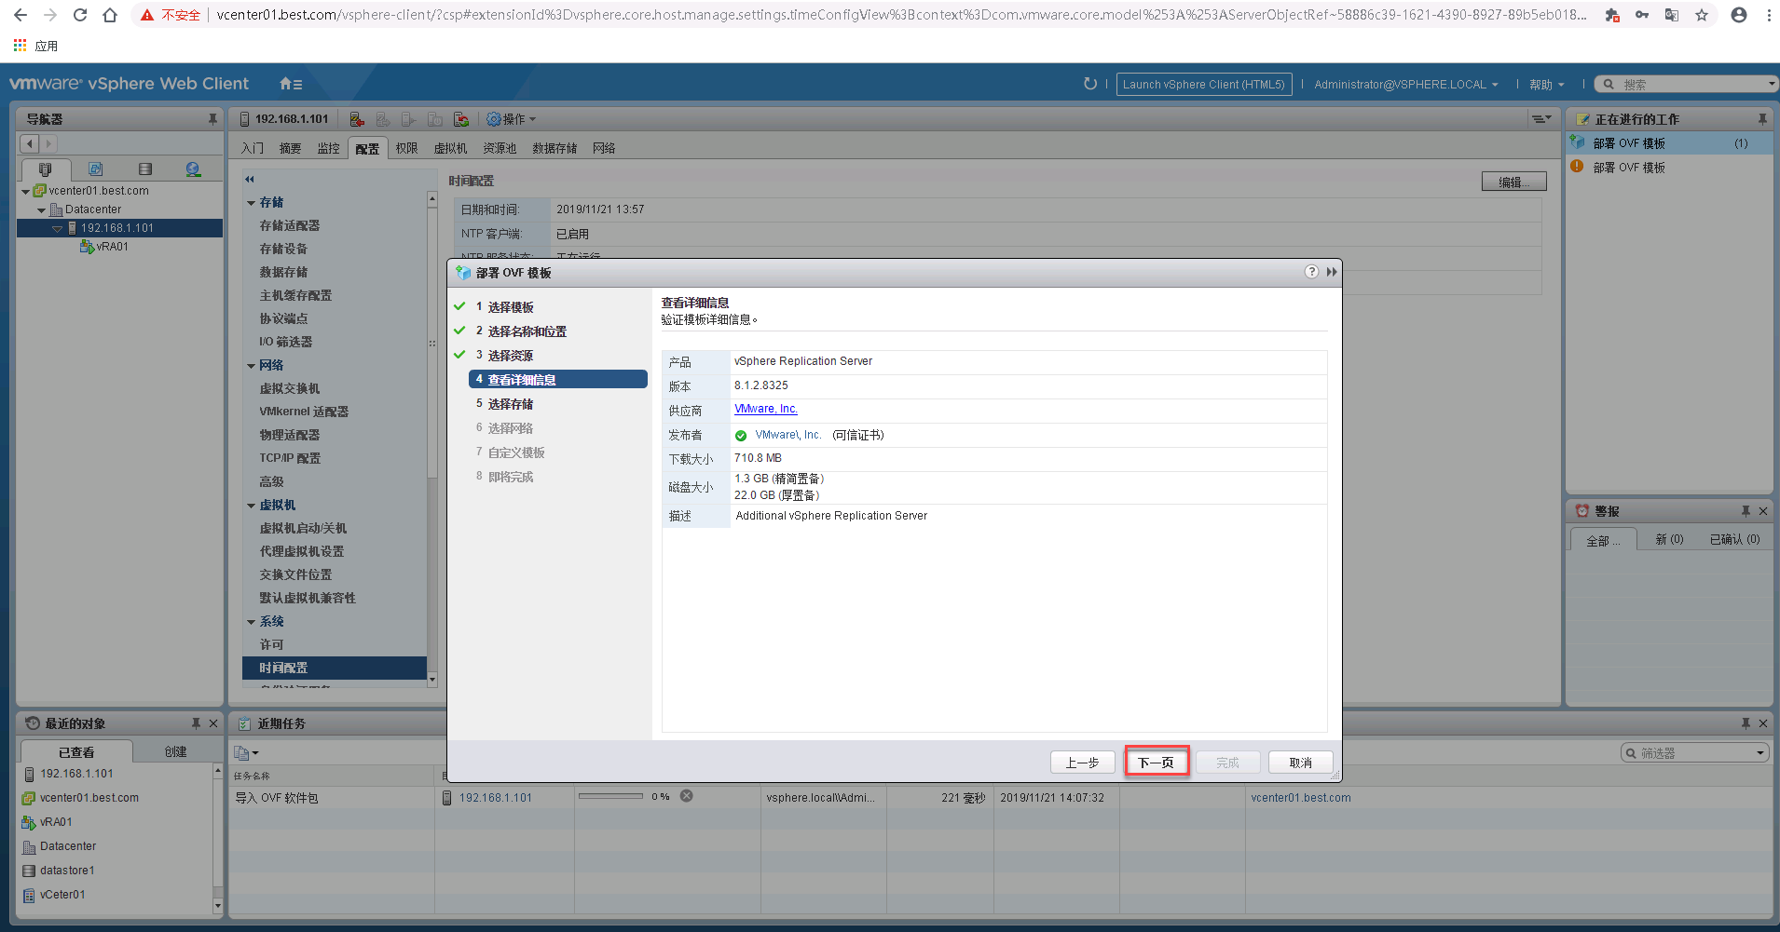1780x932 pixels.
Task: Switch to the 摘要 tab
Action: [290, 148]
